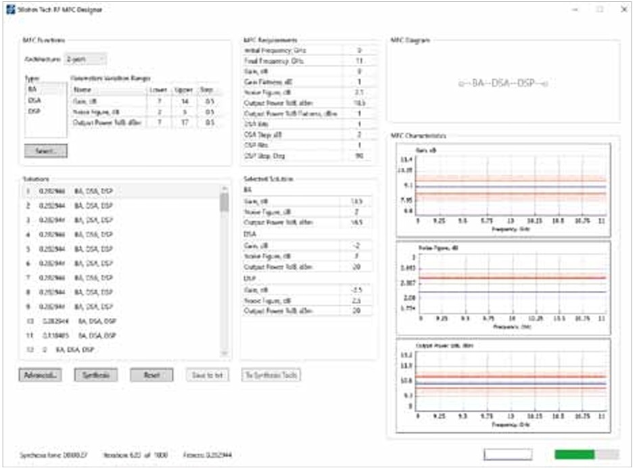Click the Reset button
The image size is (633, 468).
point(151,375)
